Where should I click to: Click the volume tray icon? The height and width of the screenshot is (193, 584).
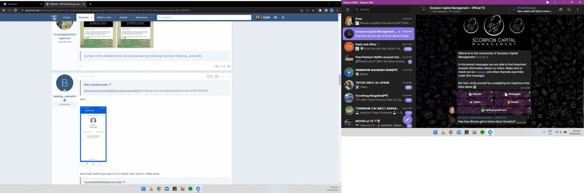(561, 132)
